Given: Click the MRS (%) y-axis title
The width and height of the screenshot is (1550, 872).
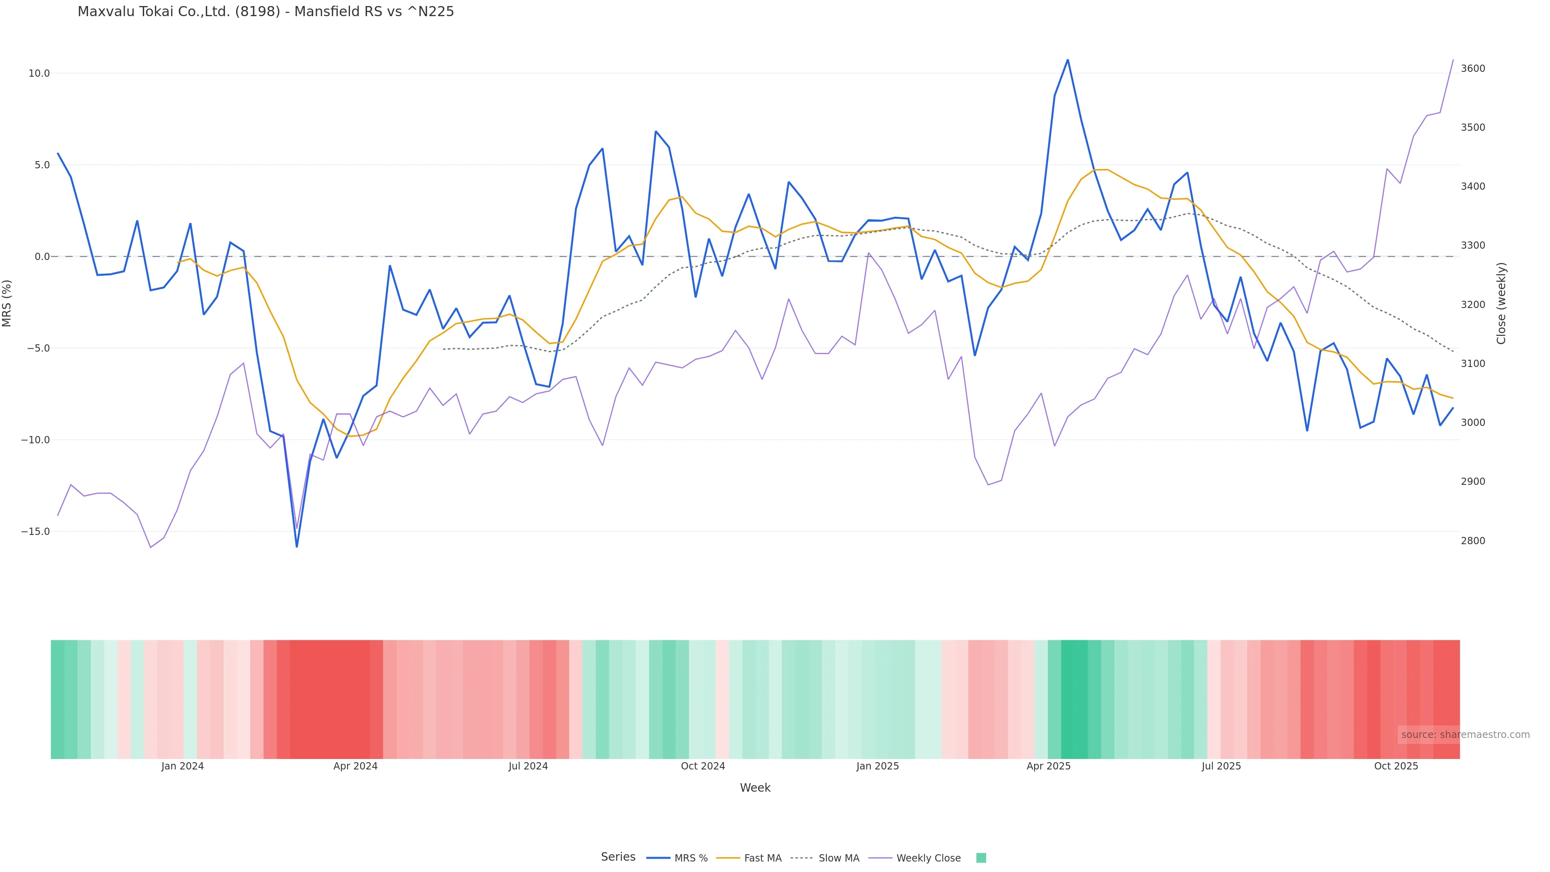Looking at the screenshot, I should click(x=7, y=303).
